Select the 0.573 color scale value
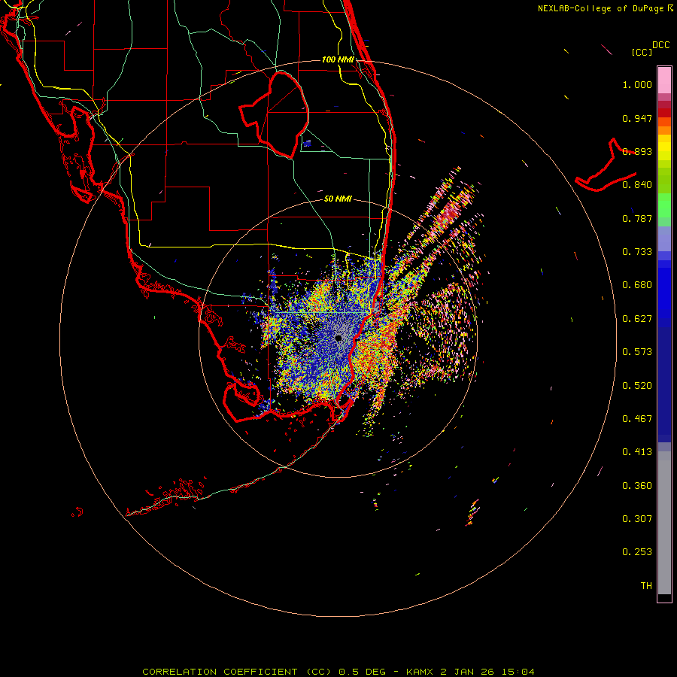This screenshot has height=677, width=677. click(x=637, y=352)
